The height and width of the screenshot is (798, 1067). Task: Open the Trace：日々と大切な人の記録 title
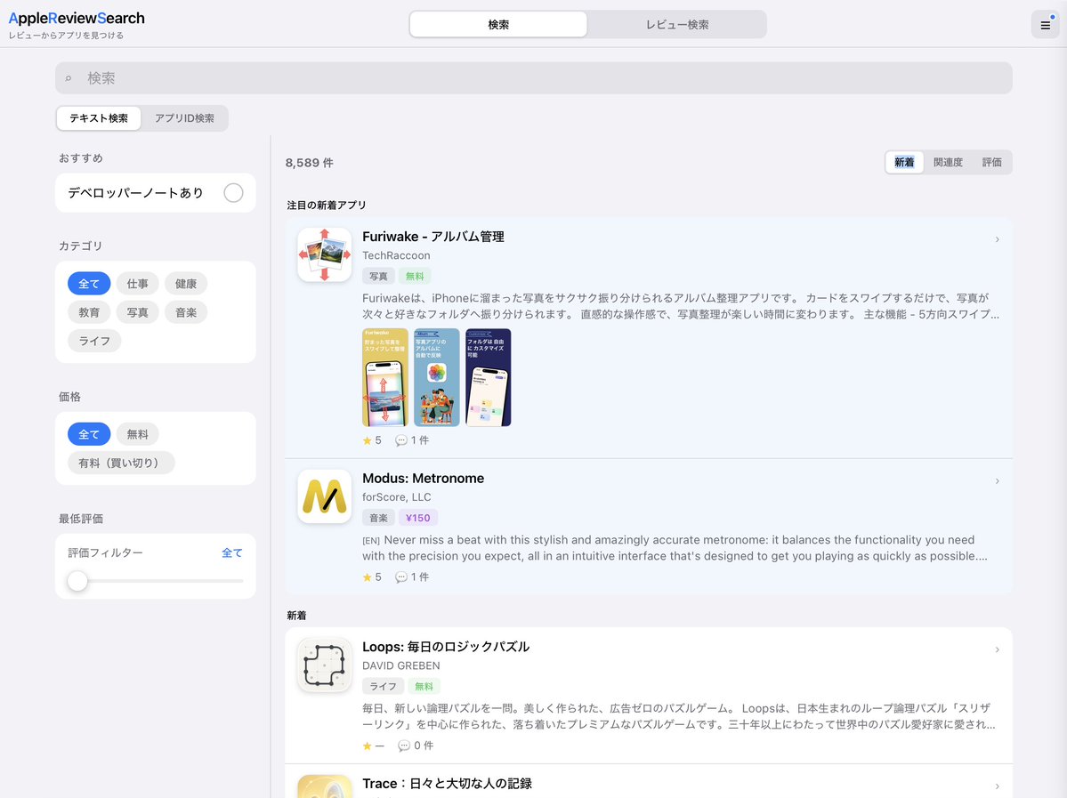447,784
